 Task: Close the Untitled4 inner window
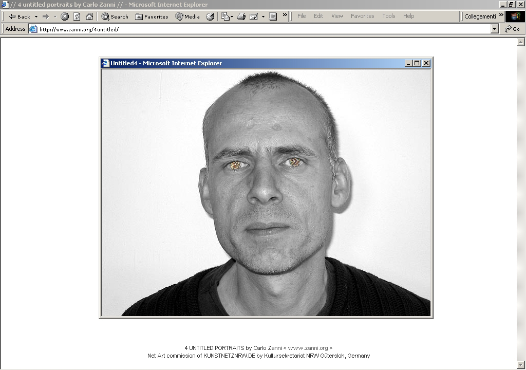coord(426,63)
